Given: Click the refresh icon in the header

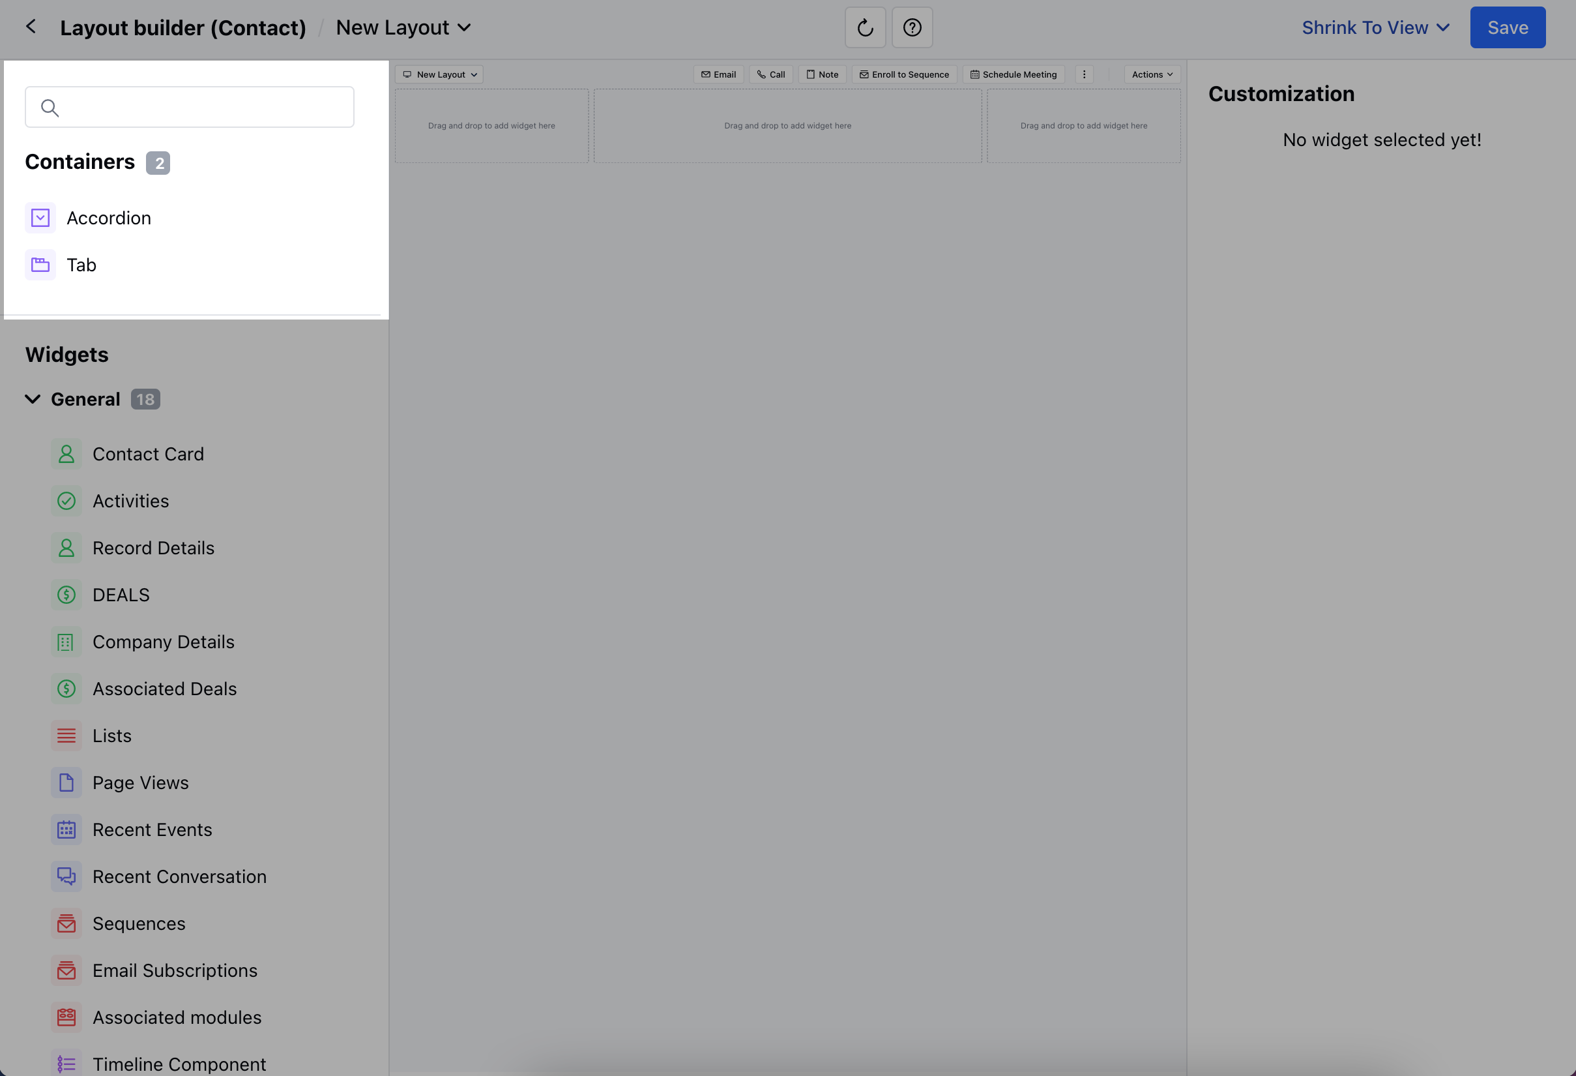Looking at the screenshot, I should (x=865, y=27).
